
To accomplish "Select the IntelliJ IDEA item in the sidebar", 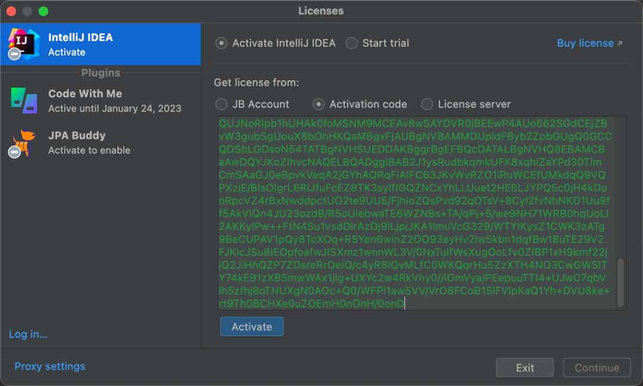I will pyautogui.click(x=101, y=44).
